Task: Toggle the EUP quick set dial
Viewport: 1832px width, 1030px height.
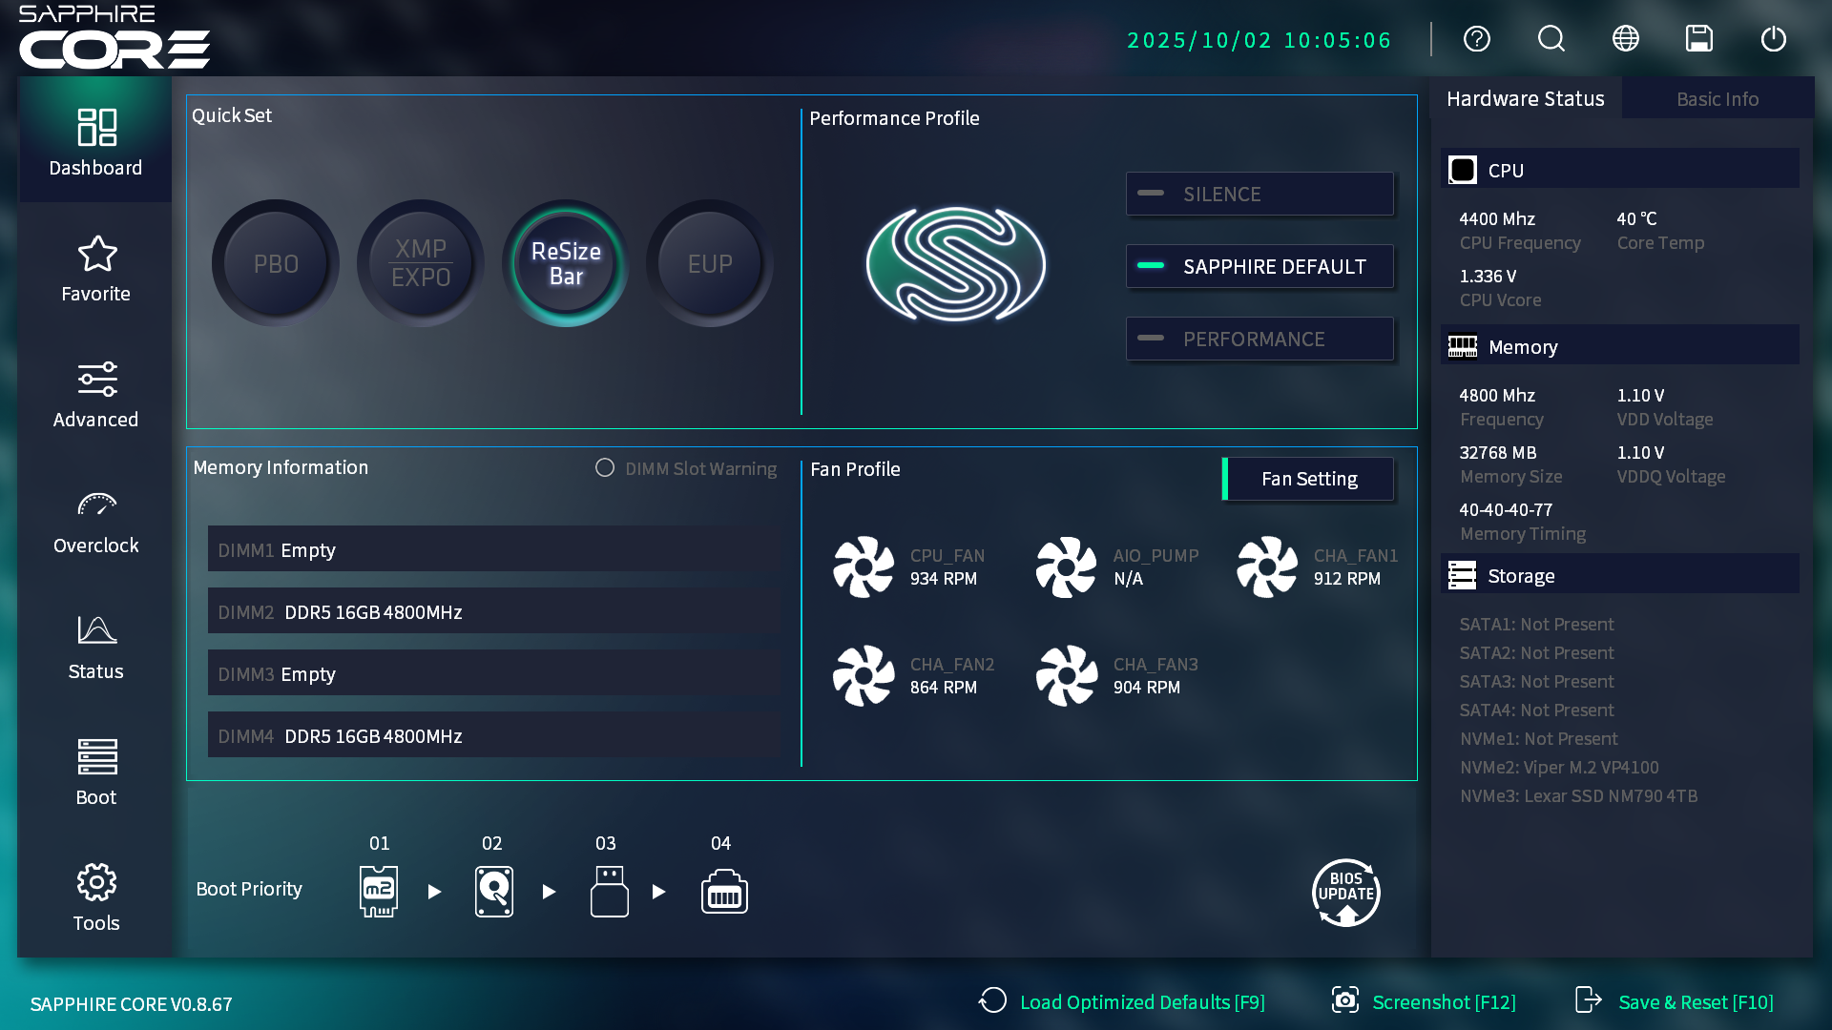Action: click(x=710, y=263)
